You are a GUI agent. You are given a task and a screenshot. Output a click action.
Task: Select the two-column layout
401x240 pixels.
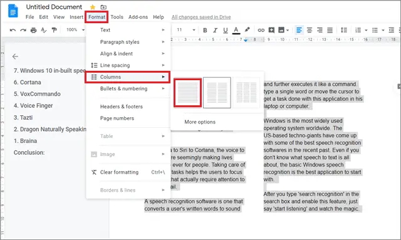click(217, 93)
